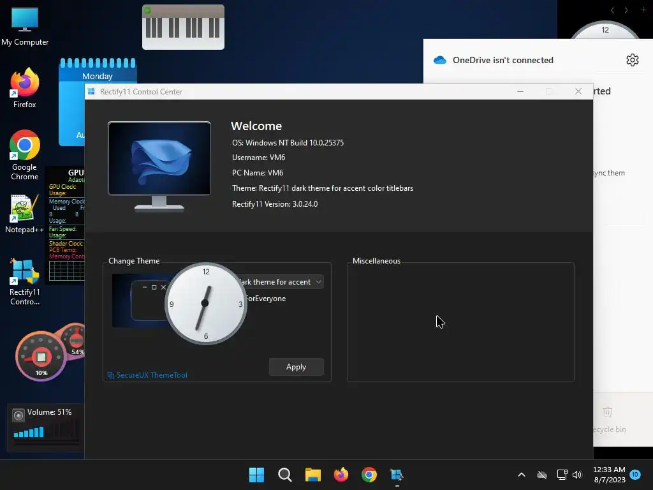Launch Firefox from desktop shortcut
The image size is (653, 490).
coord(25,88)
